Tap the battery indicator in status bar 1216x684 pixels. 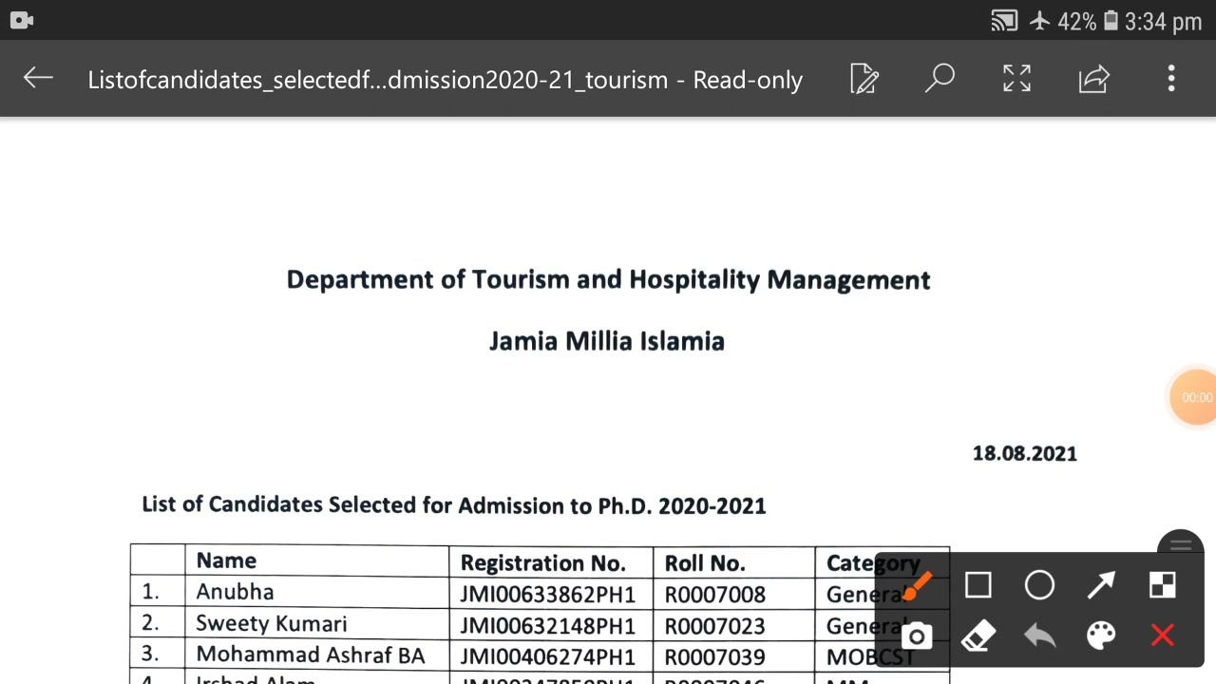coord(1111,21)
